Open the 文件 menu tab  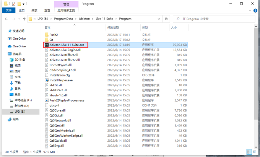(x=9, y=10)
